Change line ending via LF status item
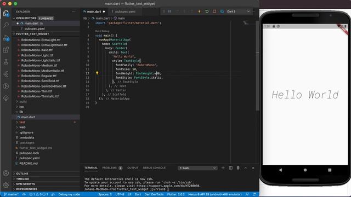The width and height of the screenshot is (351, 197). click(129, 194)
